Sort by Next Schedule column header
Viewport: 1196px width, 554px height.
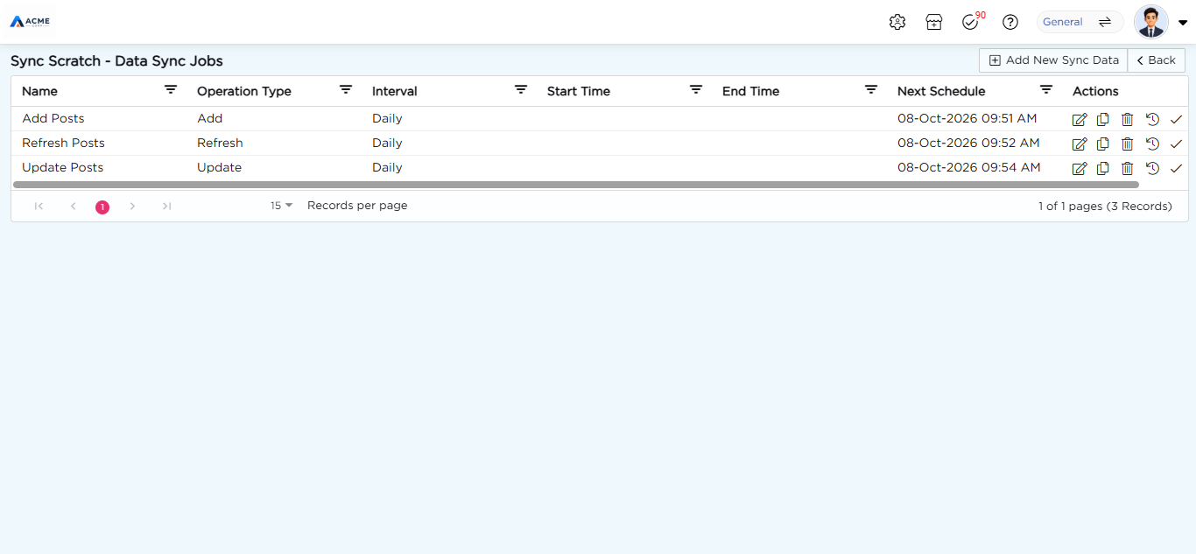pos(941,91)
